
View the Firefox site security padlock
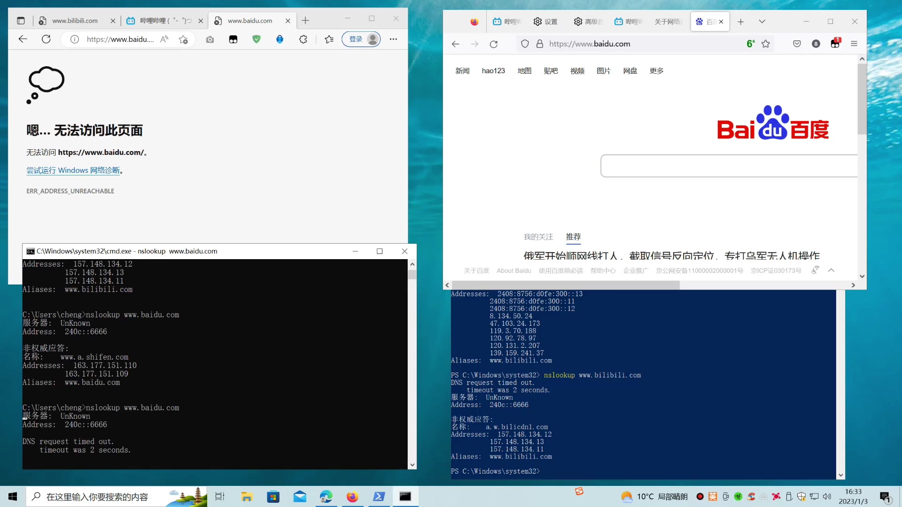pyautogui.click(x=540, y=44)
